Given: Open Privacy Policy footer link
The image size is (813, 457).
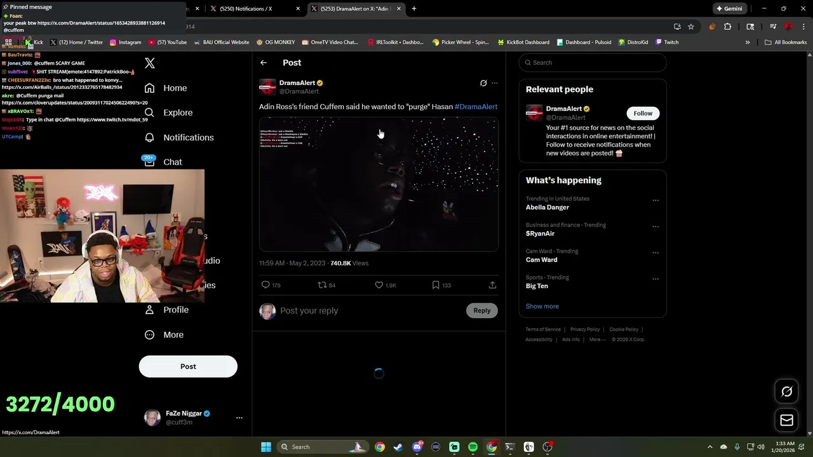Looking at the screenshot, I should [x=585, y=329].
